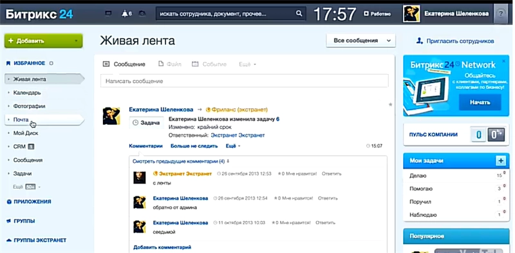
Task: Click Добавить комментарий link
Action: 162,247
